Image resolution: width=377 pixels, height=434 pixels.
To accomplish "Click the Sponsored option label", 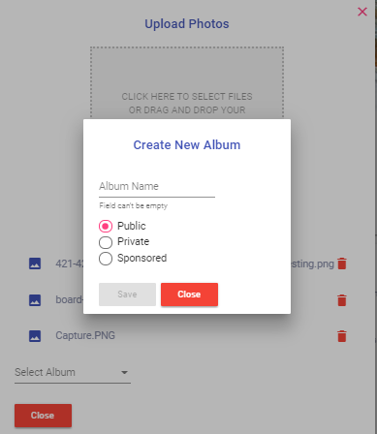I will tap(141, 258).
